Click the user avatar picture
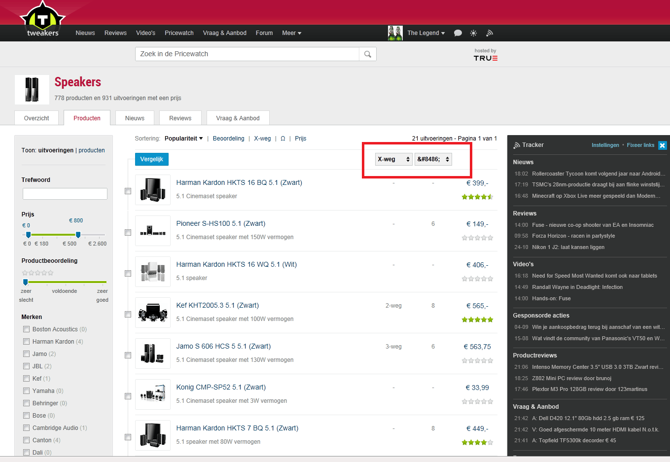670x462 pixels. 395,33
